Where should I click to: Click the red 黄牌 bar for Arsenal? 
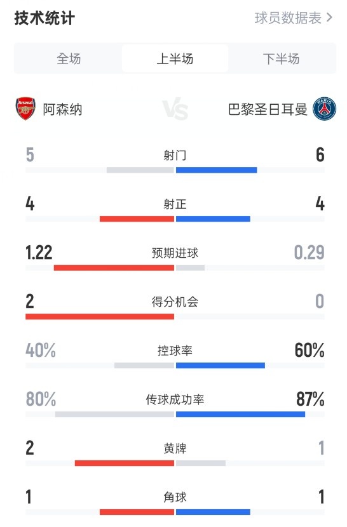[125, 463]
